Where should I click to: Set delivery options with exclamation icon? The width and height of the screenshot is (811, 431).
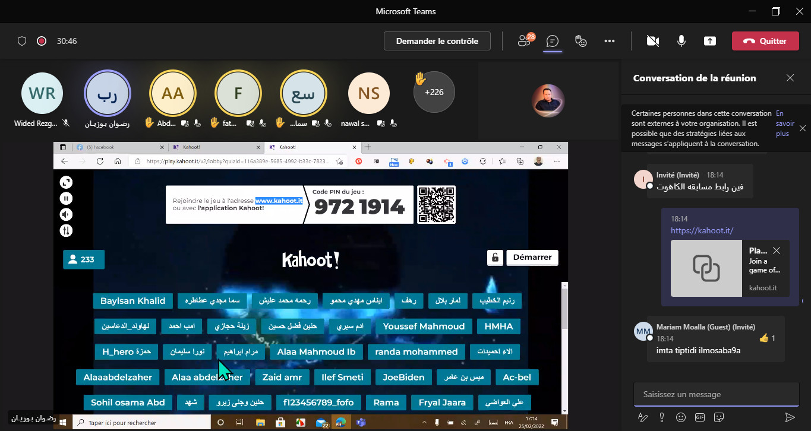click(x=662, y=417)
